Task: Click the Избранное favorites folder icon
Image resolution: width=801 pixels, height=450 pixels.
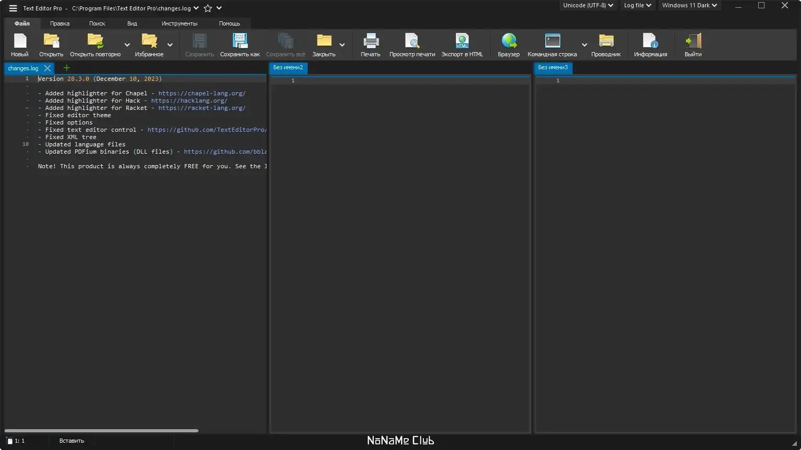Action: point(149,41)
